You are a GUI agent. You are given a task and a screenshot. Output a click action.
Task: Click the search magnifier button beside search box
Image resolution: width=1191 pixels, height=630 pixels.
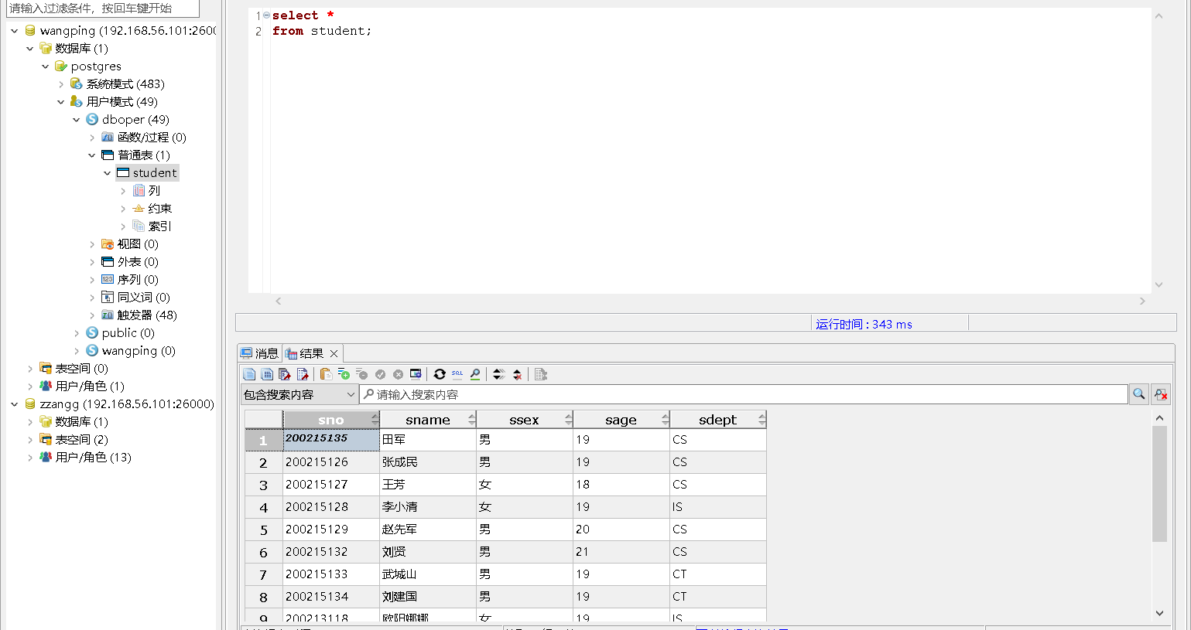[x=1139, y=394]
